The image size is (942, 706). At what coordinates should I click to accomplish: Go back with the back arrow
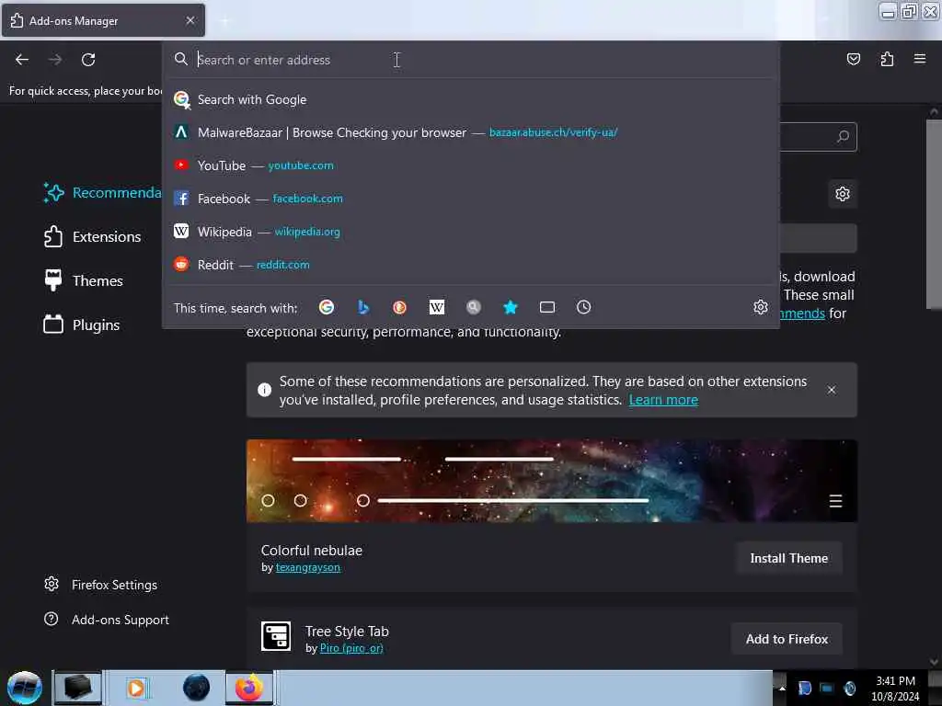(x=22, y=60)
